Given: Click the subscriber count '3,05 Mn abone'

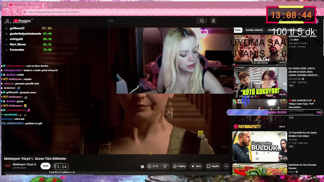Looking at the screenshot, I should tap(19, 168).
